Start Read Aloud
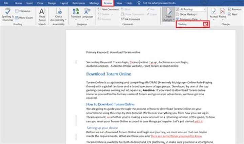 42,15
